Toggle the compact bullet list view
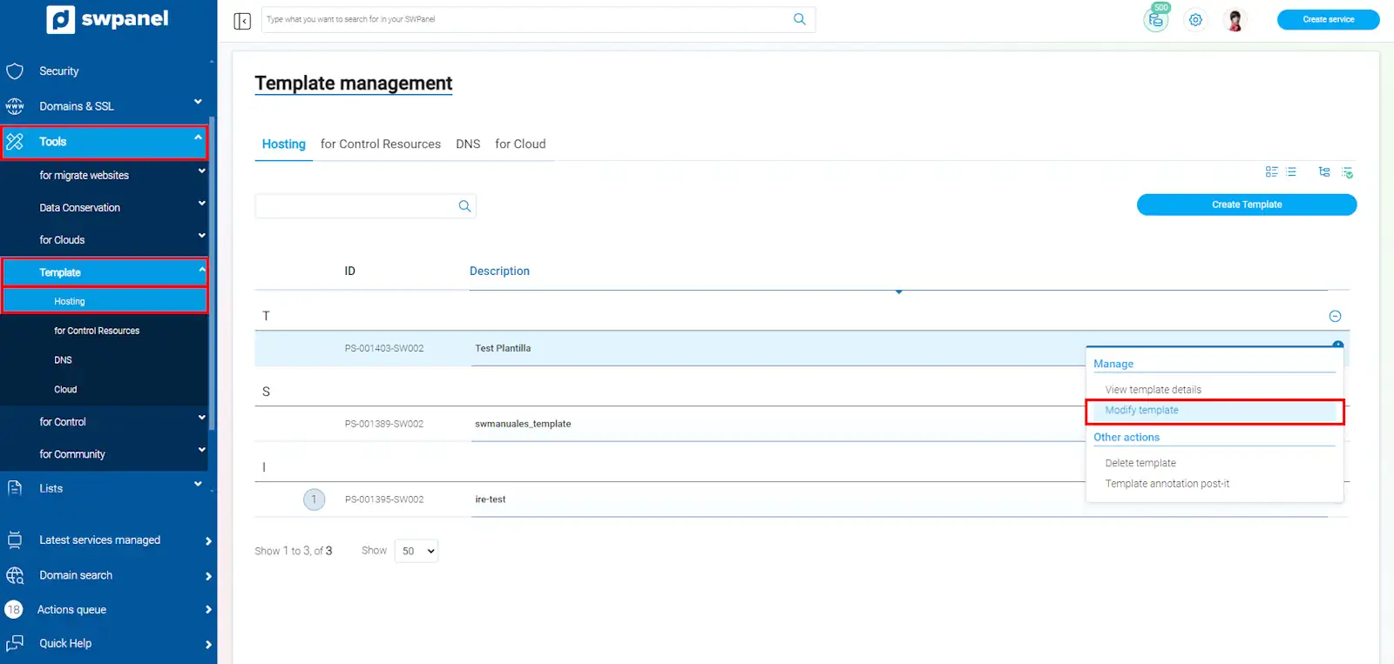 pos(1291,172)
